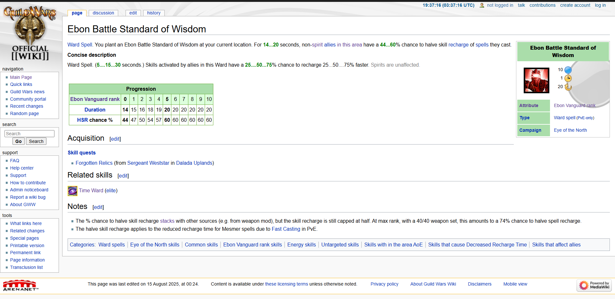Screen dimensions: 615x299
Task: Click the blue energy cost icon
Action: 568,70
